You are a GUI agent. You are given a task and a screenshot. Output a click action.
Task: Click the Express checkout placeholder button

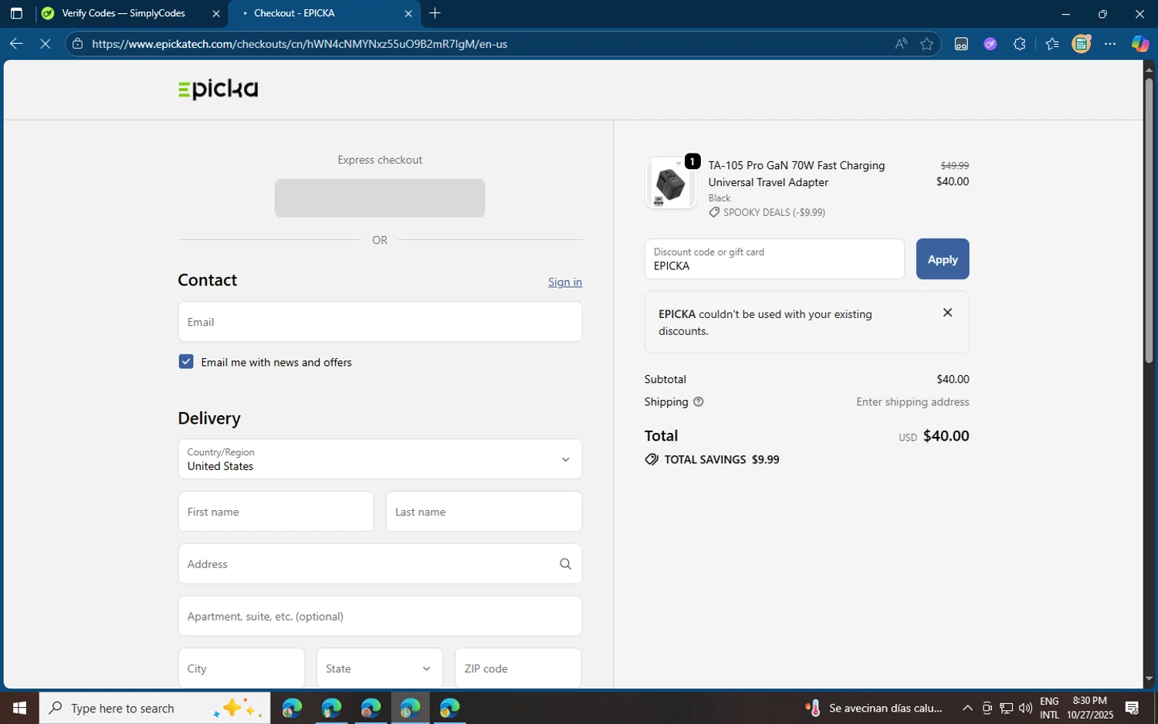tap(380, 198)
